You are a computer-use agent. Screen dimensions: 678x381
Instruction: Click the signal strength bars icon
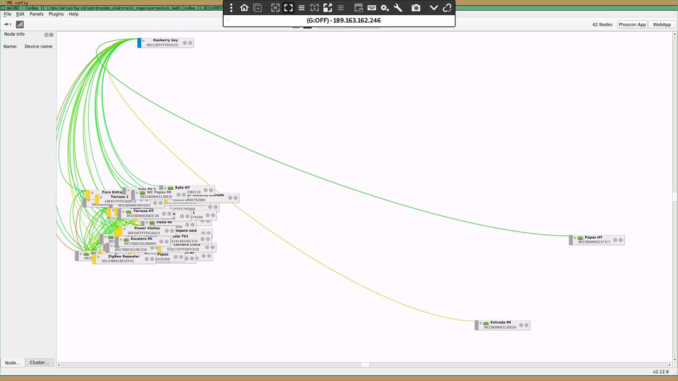[20, 24]
